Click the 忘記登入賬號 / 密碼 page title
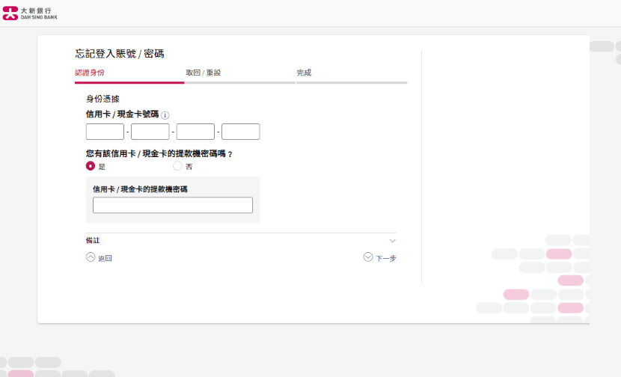This screenshot has height=377, width=621. click(120, 53)
